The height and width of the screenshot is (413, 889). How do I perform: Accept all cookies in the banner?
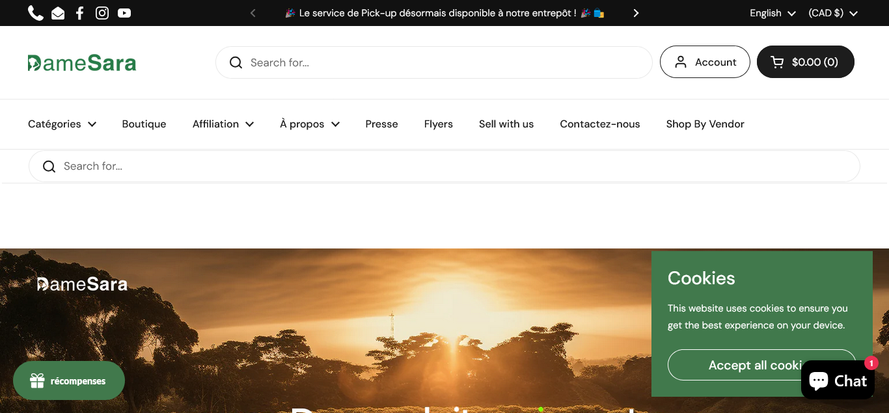pos(735,365)
